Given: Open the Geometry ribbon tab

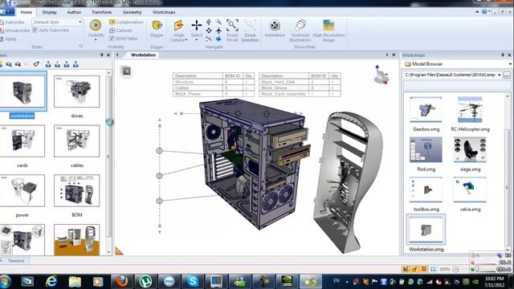Looking at the screenshot, I should tap(132, 12).
